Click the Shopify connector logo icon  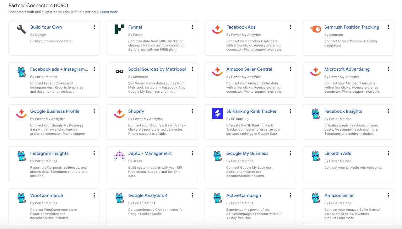(x=119, y=113)
